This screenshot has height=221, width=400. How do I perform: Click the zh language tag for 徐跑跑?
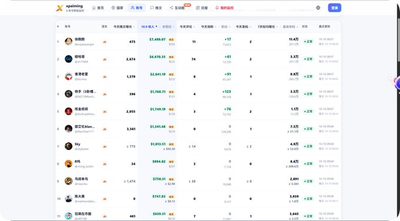[x=105, y=42]
